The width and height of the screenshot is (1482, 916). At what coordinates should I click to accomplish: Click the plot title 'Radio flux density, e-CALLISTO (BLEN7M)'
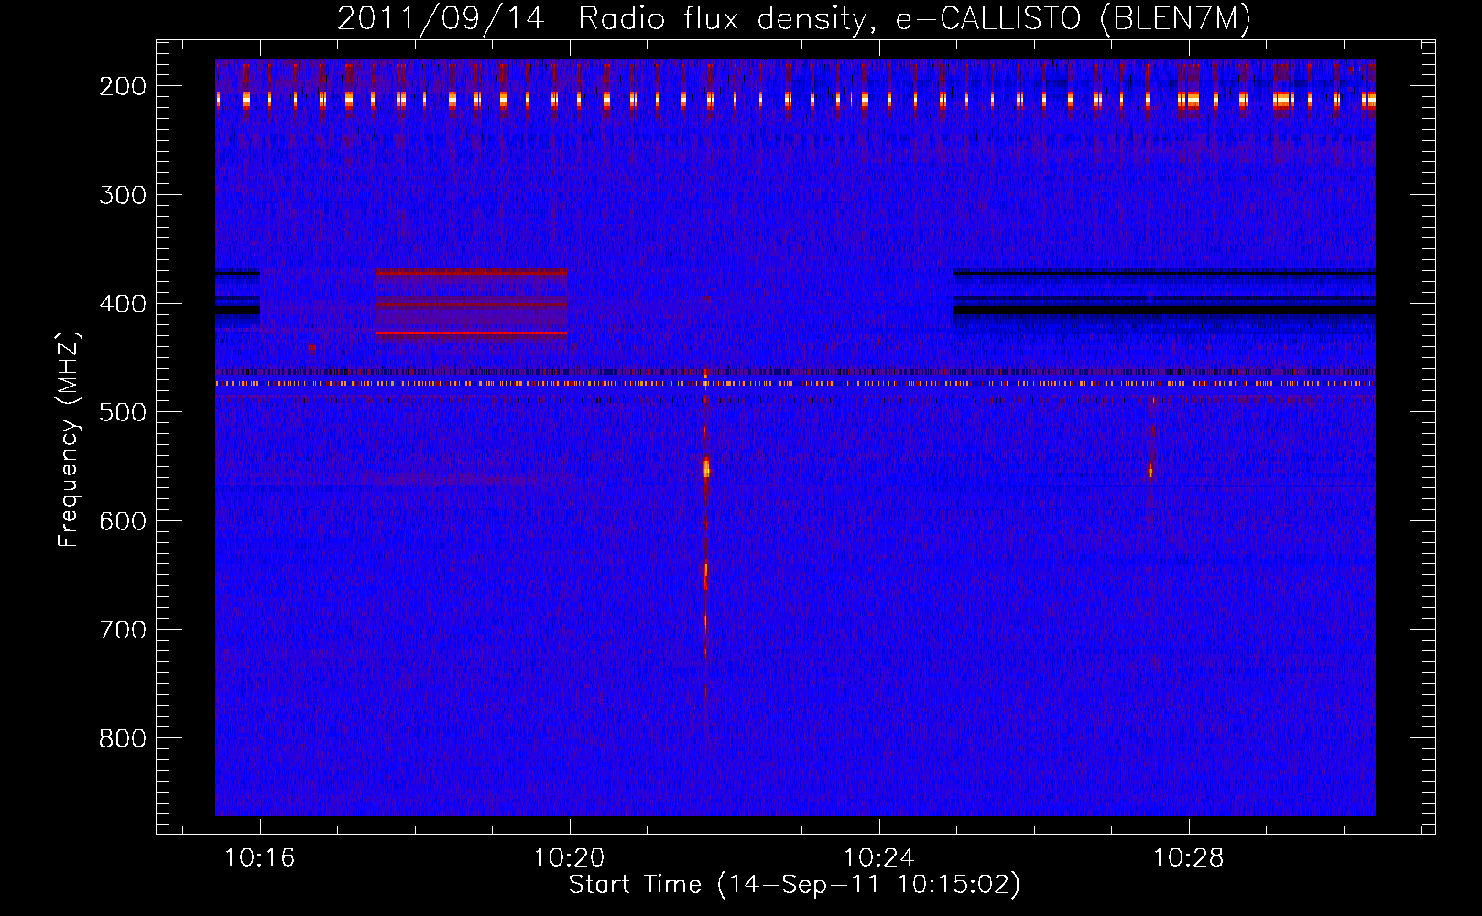point(914,19)
